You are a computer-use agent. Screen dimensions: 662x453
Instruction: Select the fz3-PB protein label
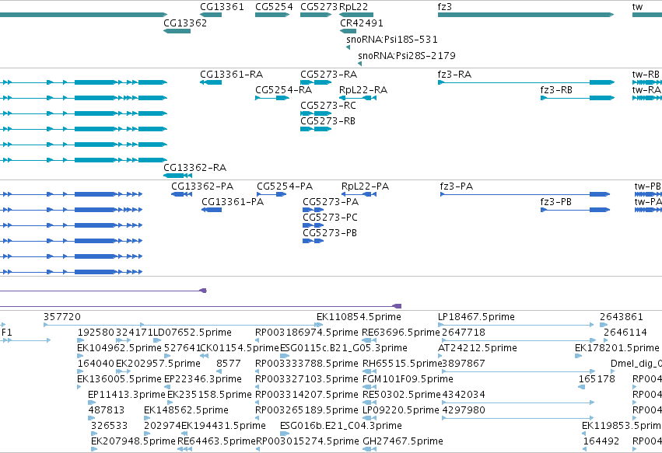click(x=555, y=202)
